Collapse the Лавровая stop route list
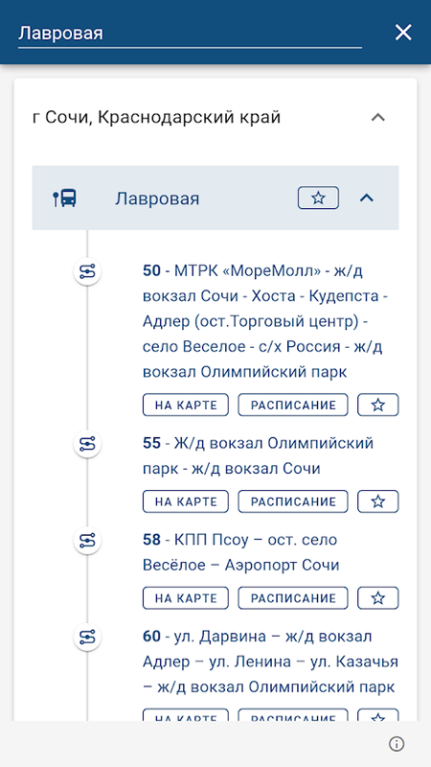Screen dimensions: 431x767 pos(367,198)
